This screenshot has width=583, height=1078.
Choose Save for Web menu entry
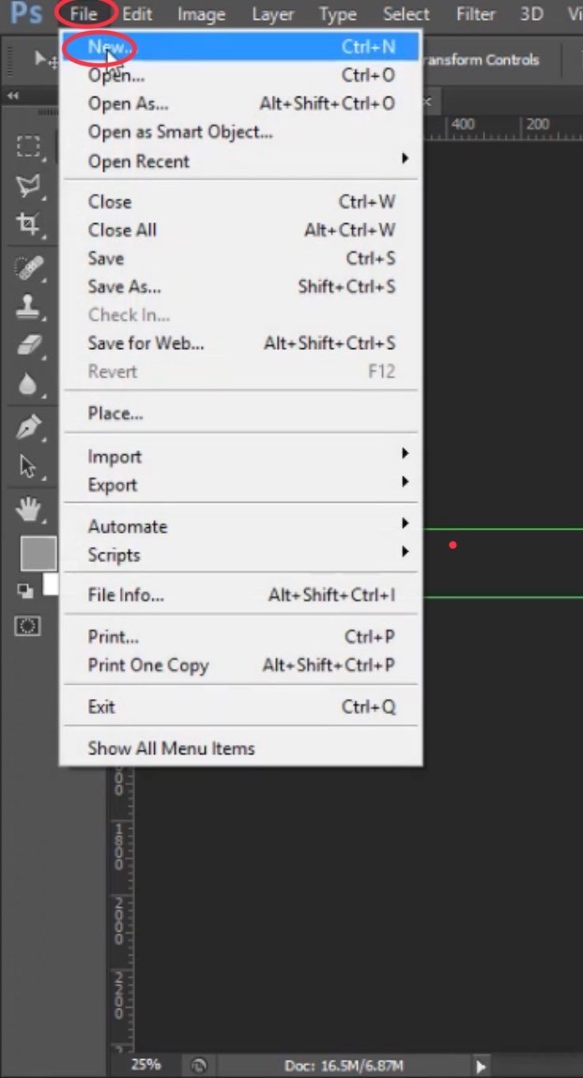pyautogui.click(x=146, y=343)
